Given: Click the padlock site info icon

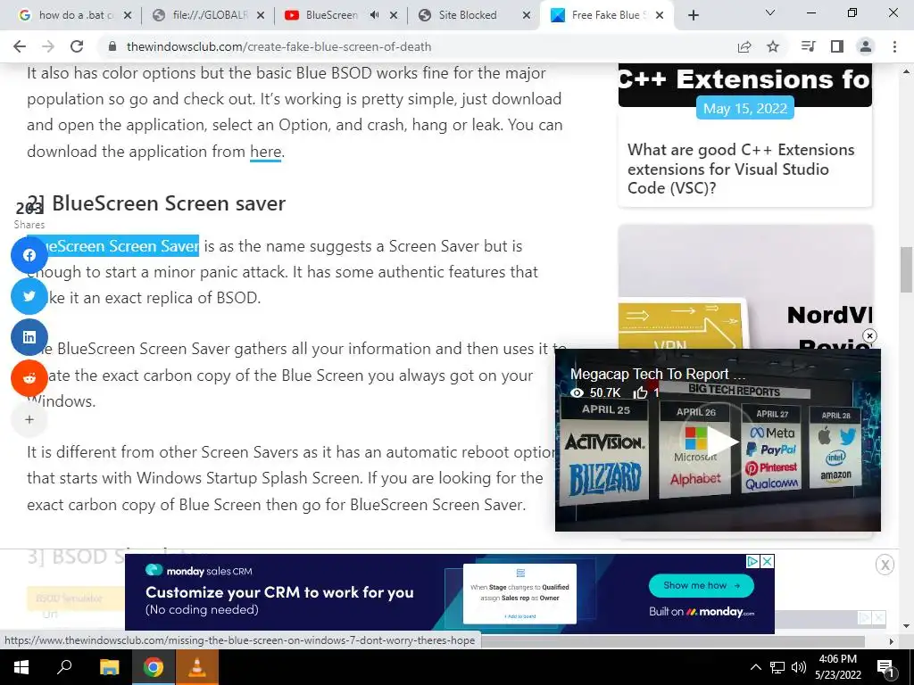Looking at the screenshot, I should (112, 46).
